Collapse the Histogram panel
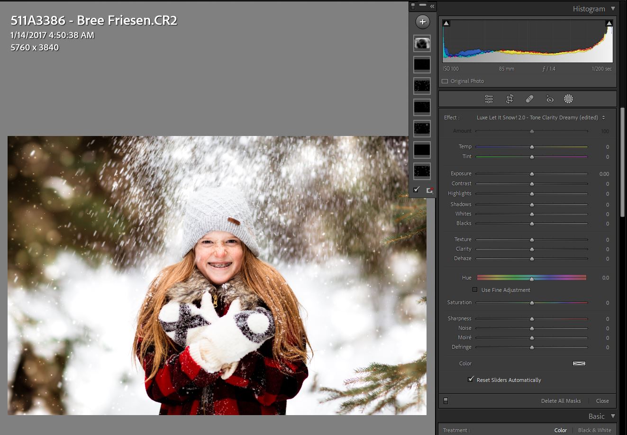The image size is (627, 435). tap(613, 9)
